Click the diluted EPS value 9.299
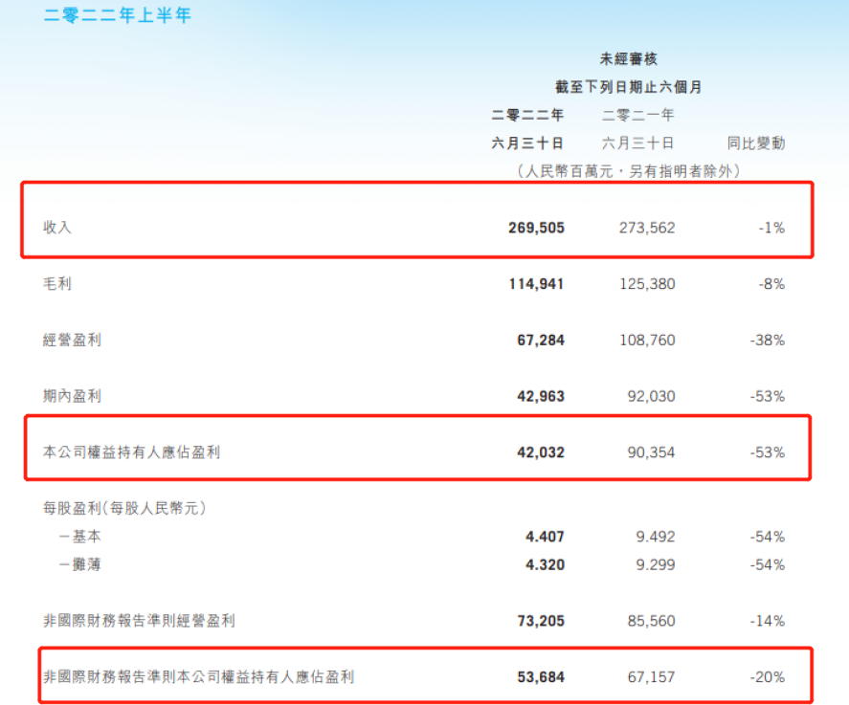Screen dimensions: 849x705 tap(655, 565)
